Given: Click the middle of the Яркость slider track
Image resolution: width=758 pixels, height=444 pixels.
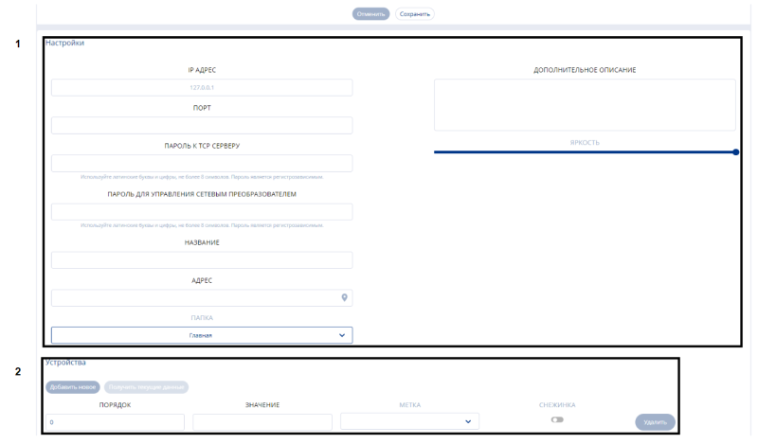Looking at the screenshot, I should click(x=585, y=151).
